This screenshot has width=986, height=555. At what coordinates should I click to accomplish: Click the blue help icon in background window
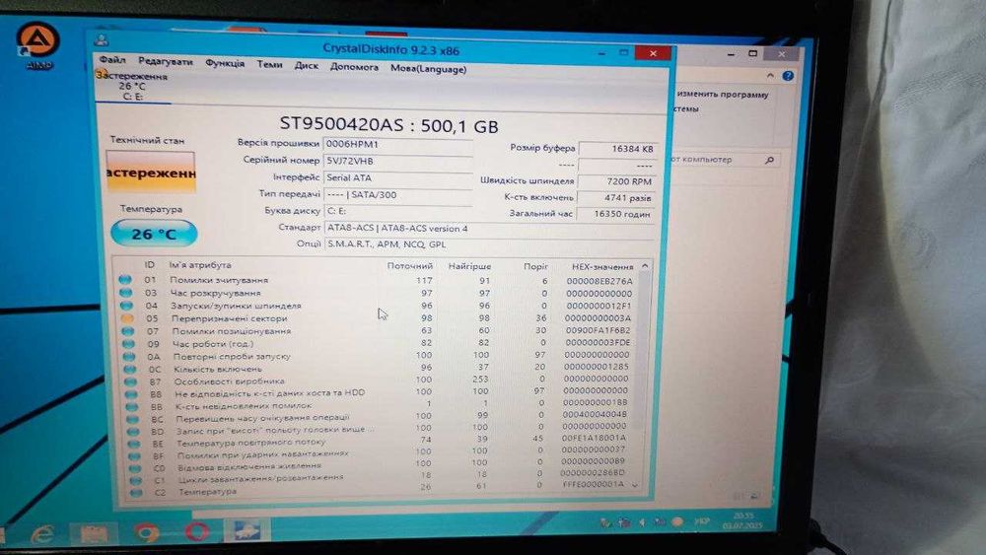788,76
